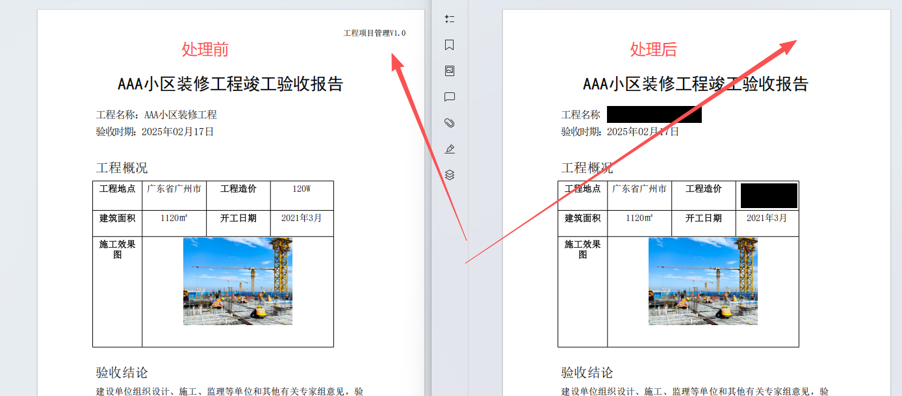Image resolution: width=902 pixels, height=396 pixels.
Task: Click the red 处理后 label
Action: [653, 49]
